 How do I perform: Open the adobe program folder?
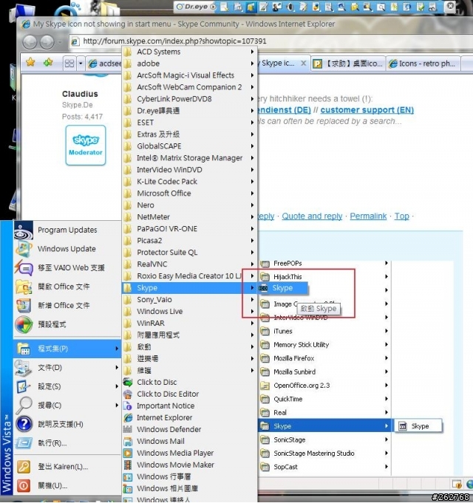tap(189, 64)
